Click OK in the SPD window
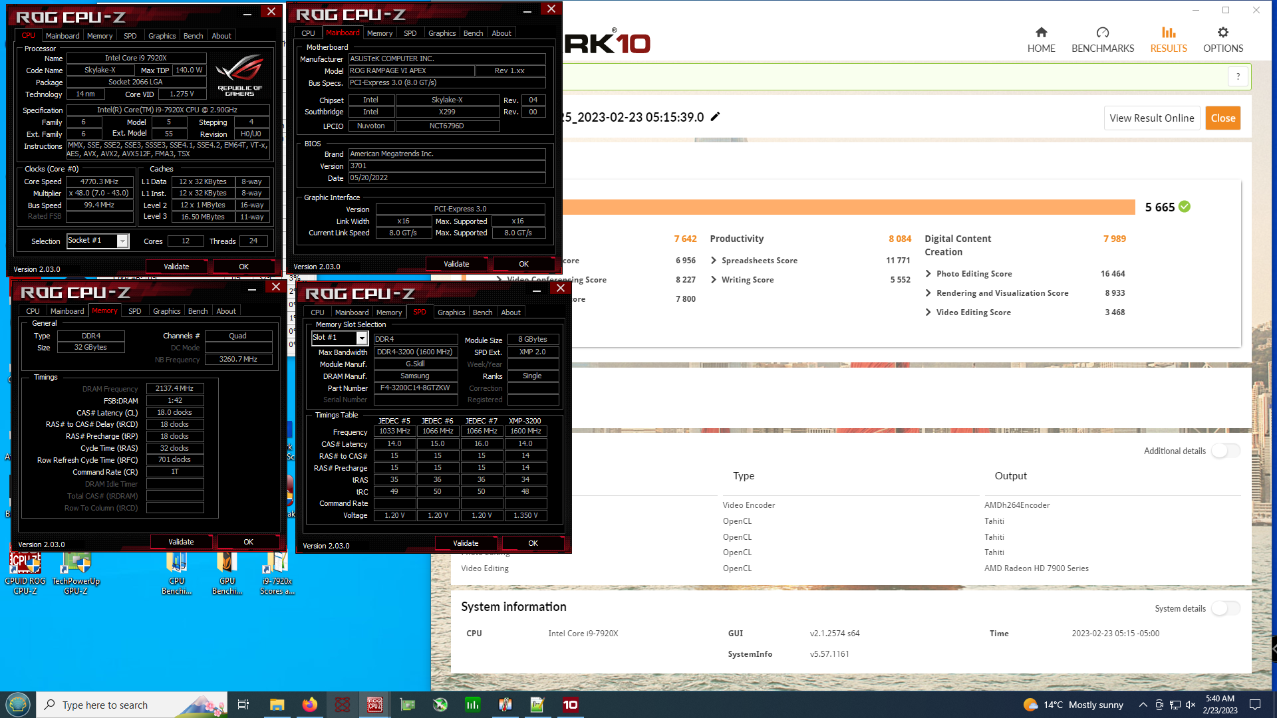 (x=533, y=543)
